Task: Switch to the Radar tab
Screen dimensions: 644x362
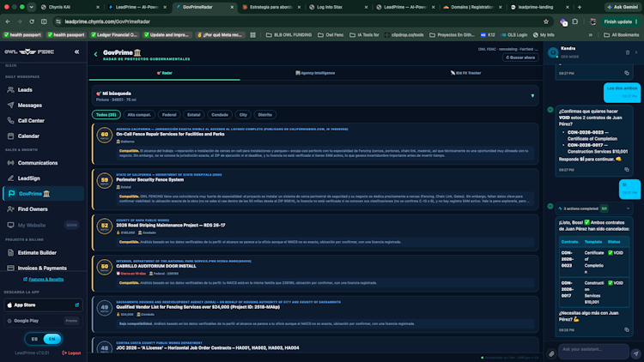Action: [164, 73]
